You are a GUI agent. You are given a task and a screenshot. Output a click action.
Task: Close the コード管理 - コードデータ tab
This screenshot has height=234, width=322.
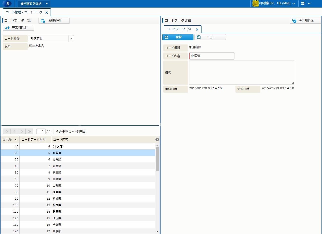coord(47,13)
